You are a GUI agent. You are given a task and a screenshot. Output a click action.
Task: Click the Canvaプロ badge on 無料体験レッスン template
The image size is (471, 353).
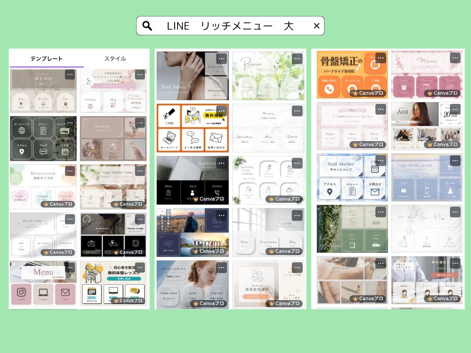pyautogui.click(x=128, y=300)
